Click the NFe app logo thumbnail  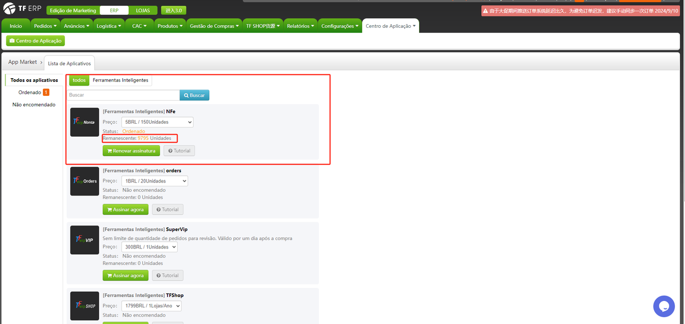tap(84, 122)
